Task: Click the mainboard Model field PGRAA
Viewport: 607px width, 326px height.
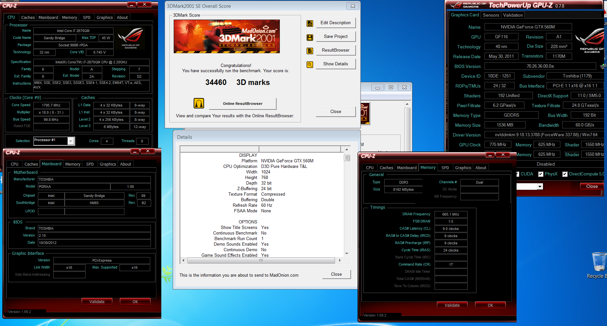Action: point(74,187)
